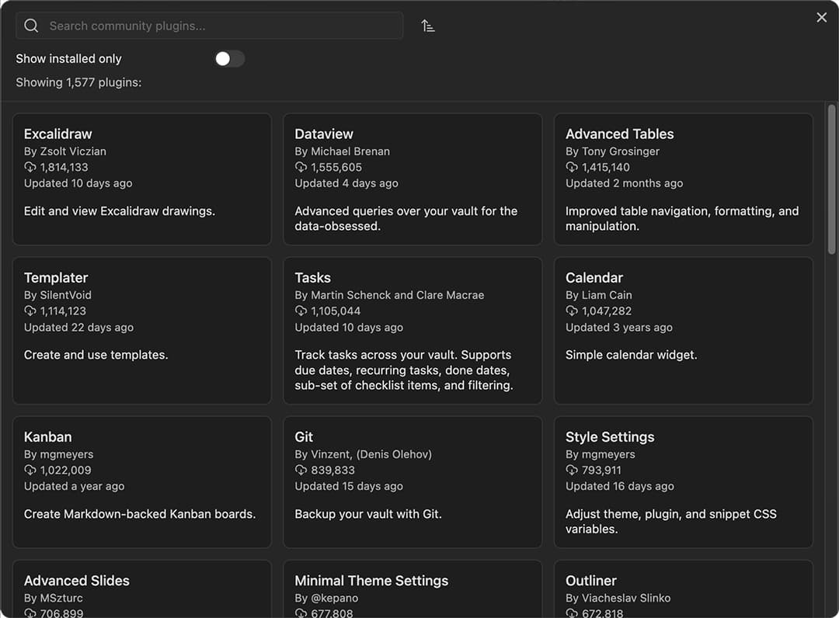Viewport: 839px width, 618px height.
Task: Click 'Updated 3 years ago' text
Action: (x=619, y=328)
